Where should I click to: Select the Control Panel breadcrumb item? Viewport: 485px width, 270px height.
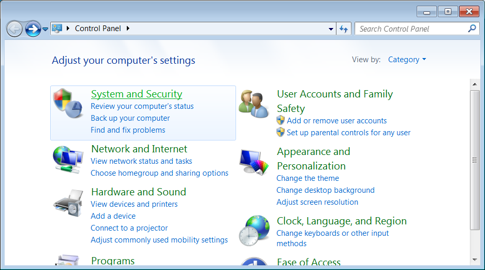pyautogui.click(x=98, y=29)
